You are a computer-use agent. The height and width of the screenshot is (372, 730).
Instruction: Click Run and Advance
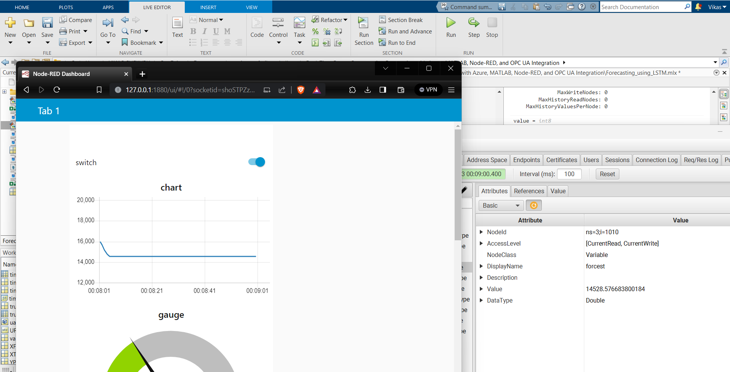405,31
